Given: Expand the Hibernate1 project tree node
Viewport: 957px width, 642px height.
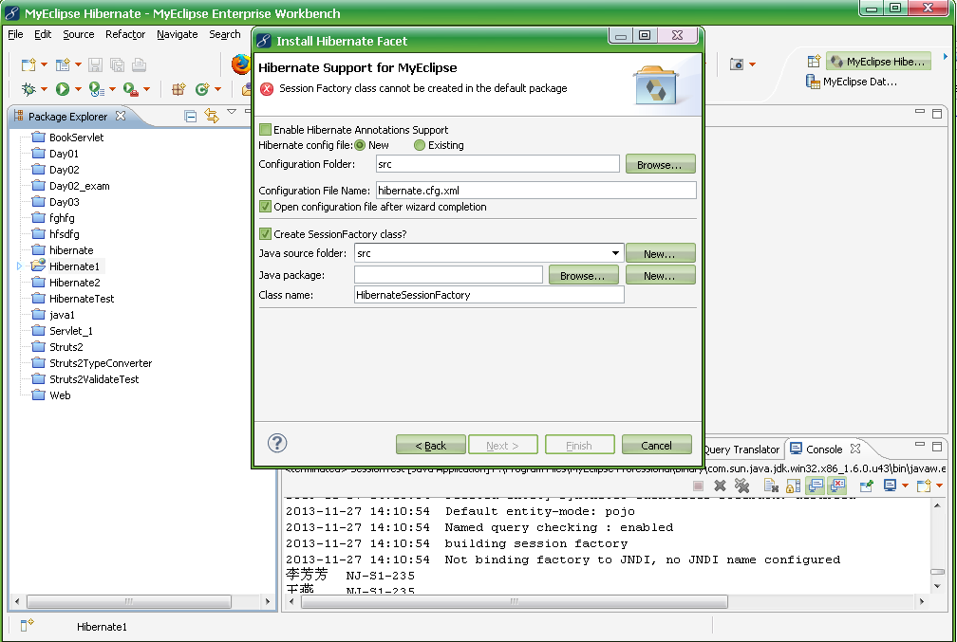Looking at the screenshot, I should [20, 266].
